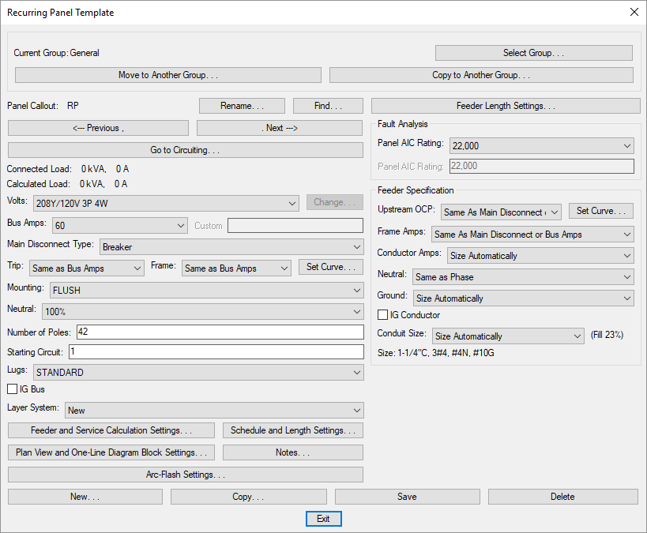Click Set Curve next to main disconnect Frame
The height and width of the screenshot is (533, 647).
coord(331,267)
